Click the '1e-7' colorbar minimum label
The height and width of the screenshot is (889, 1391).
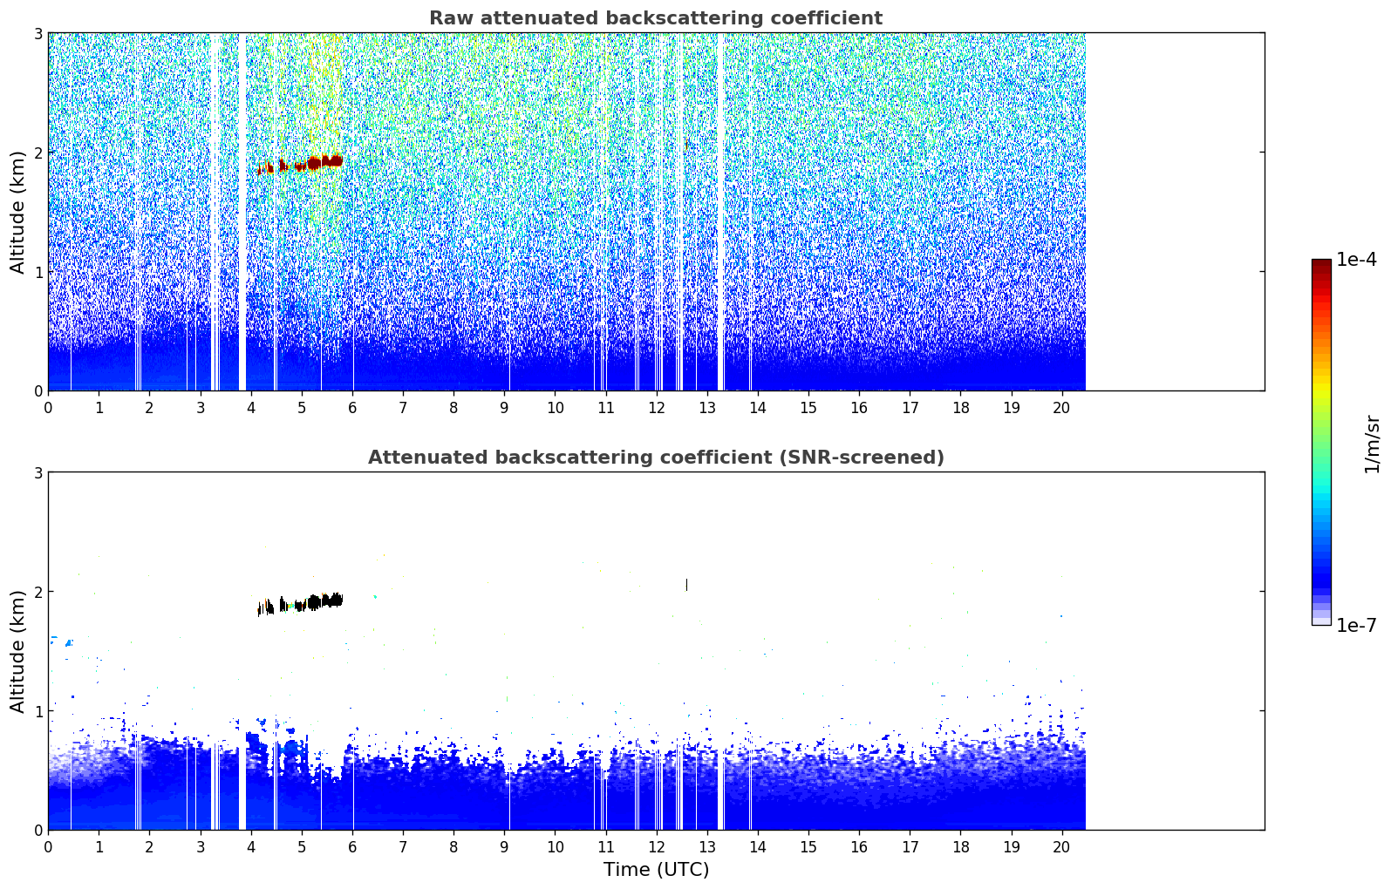pos(1357,626)
